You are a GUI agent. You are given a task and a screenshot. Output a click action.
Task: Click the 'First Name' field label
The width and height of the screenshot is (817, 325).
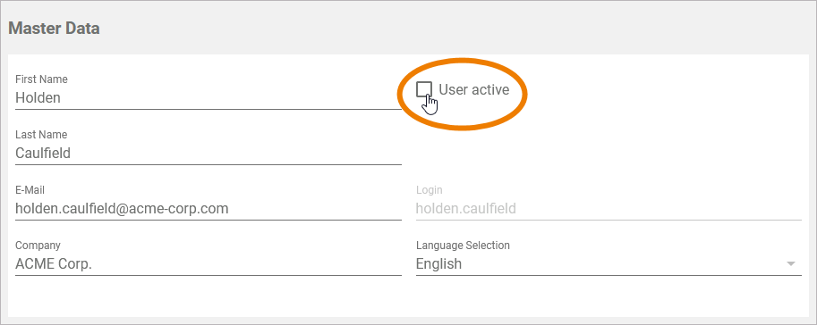click(41, 79)
